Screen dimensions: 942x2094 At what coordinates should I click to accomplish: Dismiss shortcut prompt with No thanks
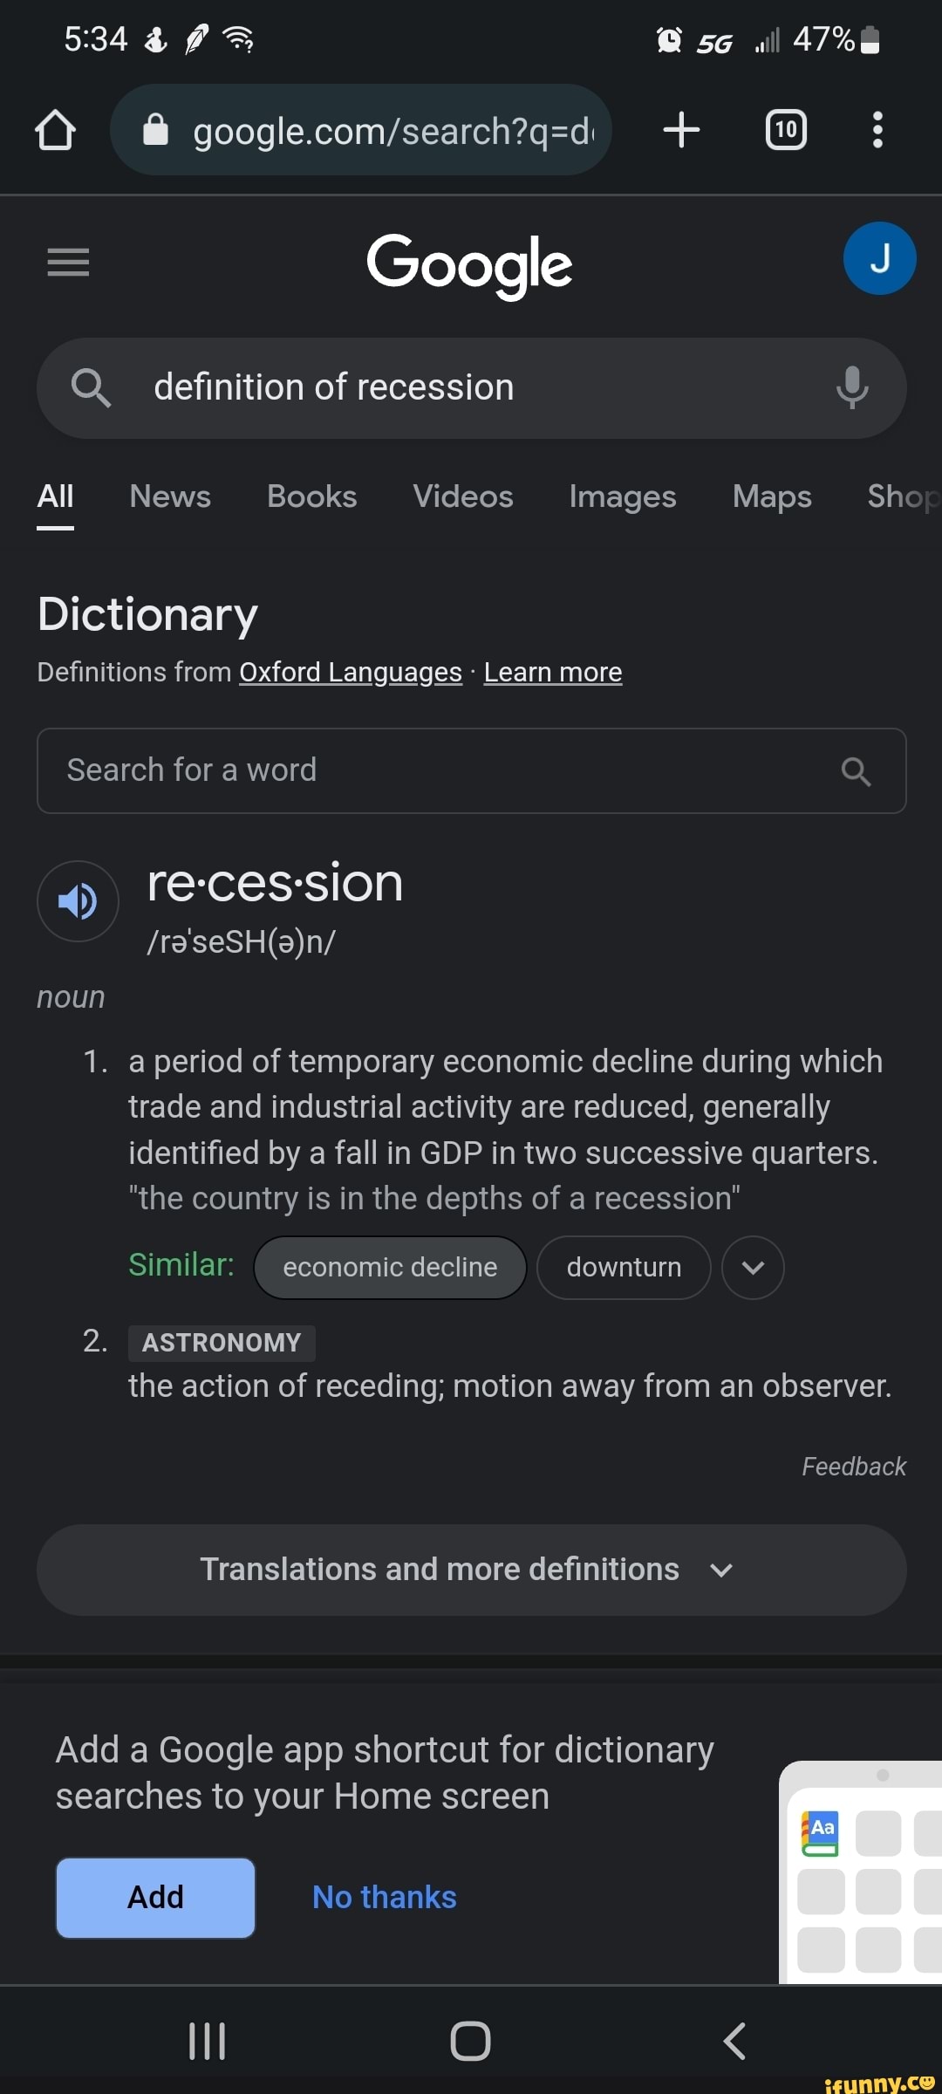pos(385,1897)
